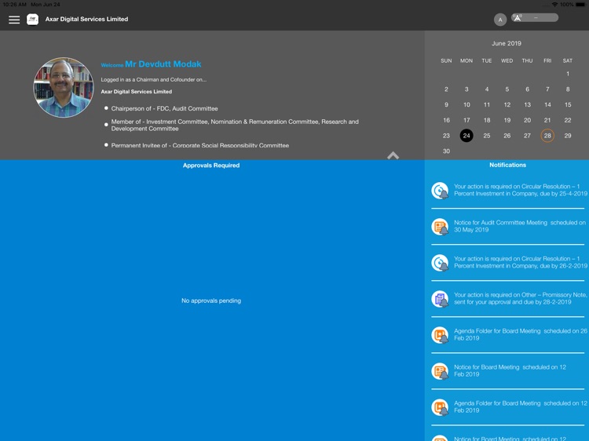This screenshot has height=441, width=589.
Task: Tap the Wi-Fi status icon
Action: coord(554,4)
